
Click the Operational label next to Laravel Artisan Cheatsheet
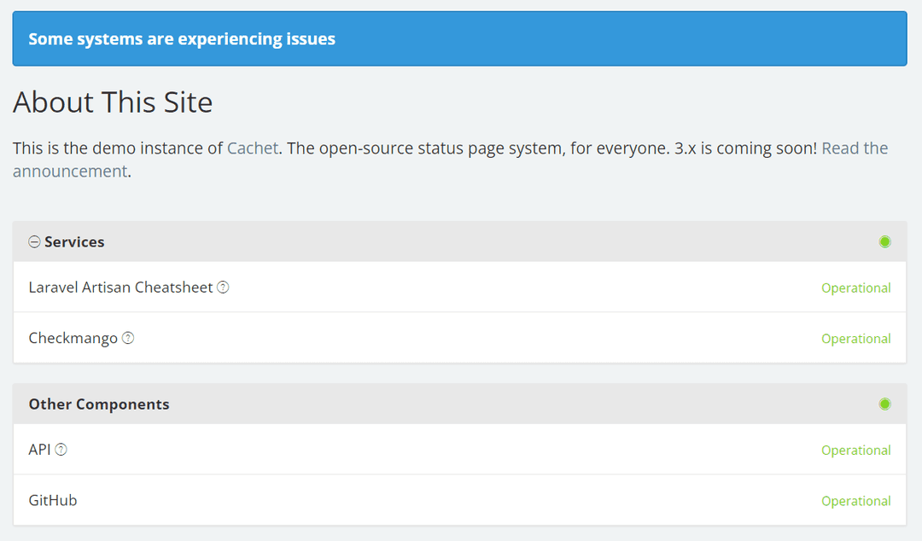click(x=856, y=288)
